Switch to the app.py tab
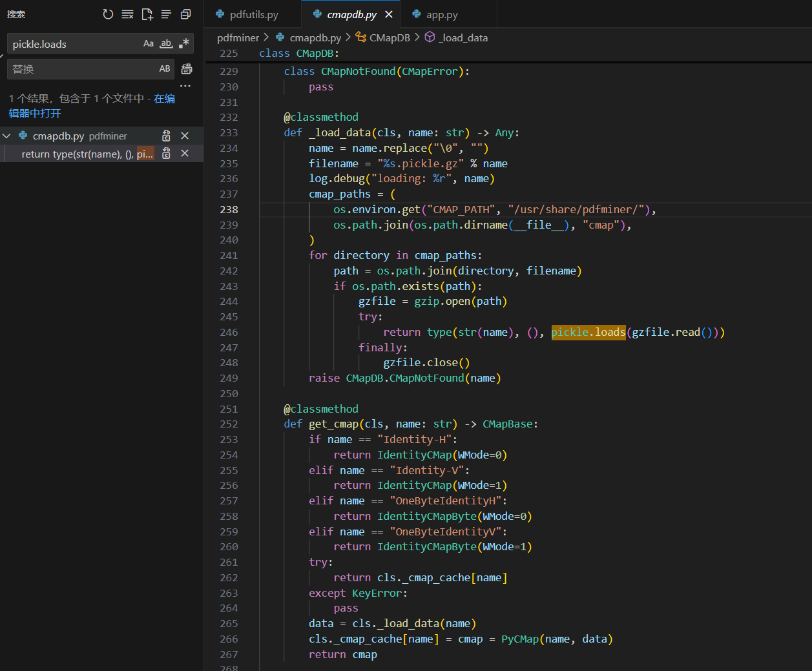Viewport: 812px width, 671px height. pyautogui.click(x=442, y=14)
